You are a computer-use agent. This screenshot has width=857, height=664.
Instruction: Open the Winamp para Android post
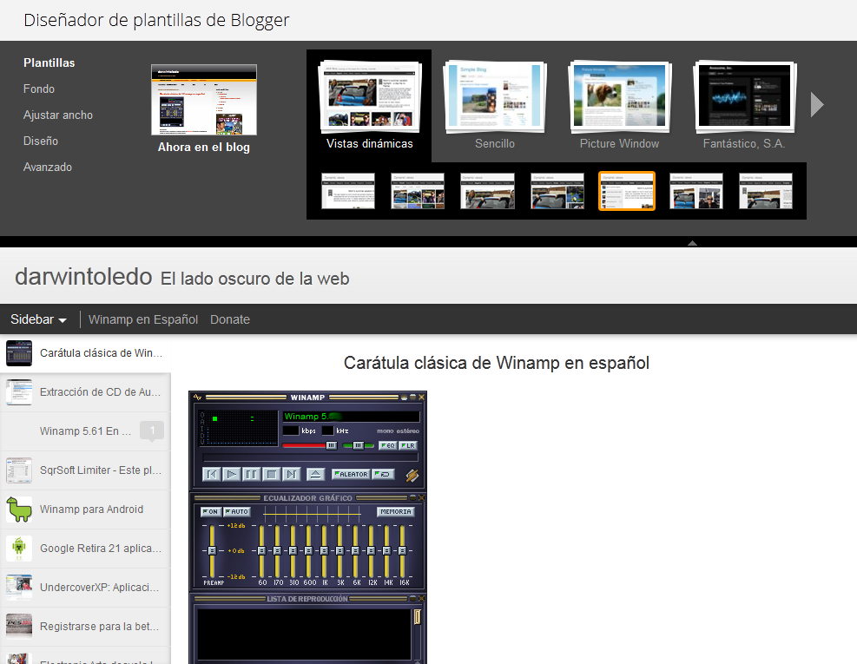click(x=85, y=510)
